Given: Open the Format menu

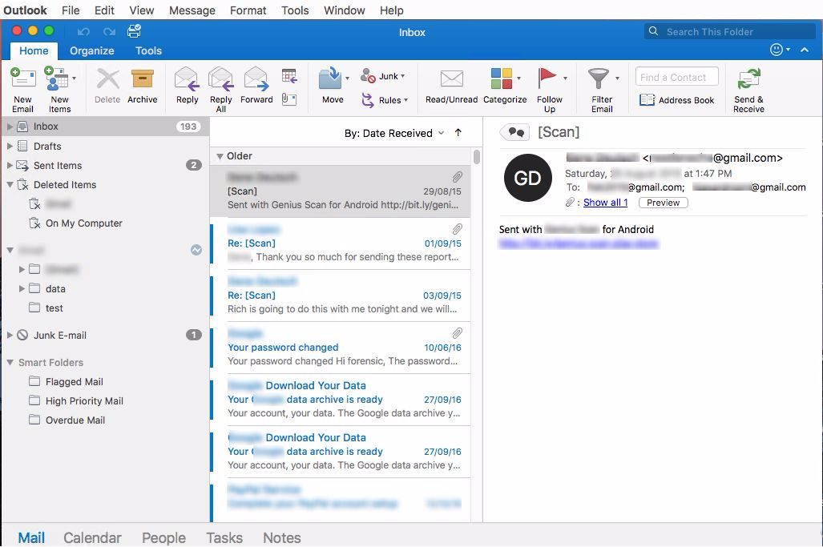Looking at the screenshot, I should 248,10.
